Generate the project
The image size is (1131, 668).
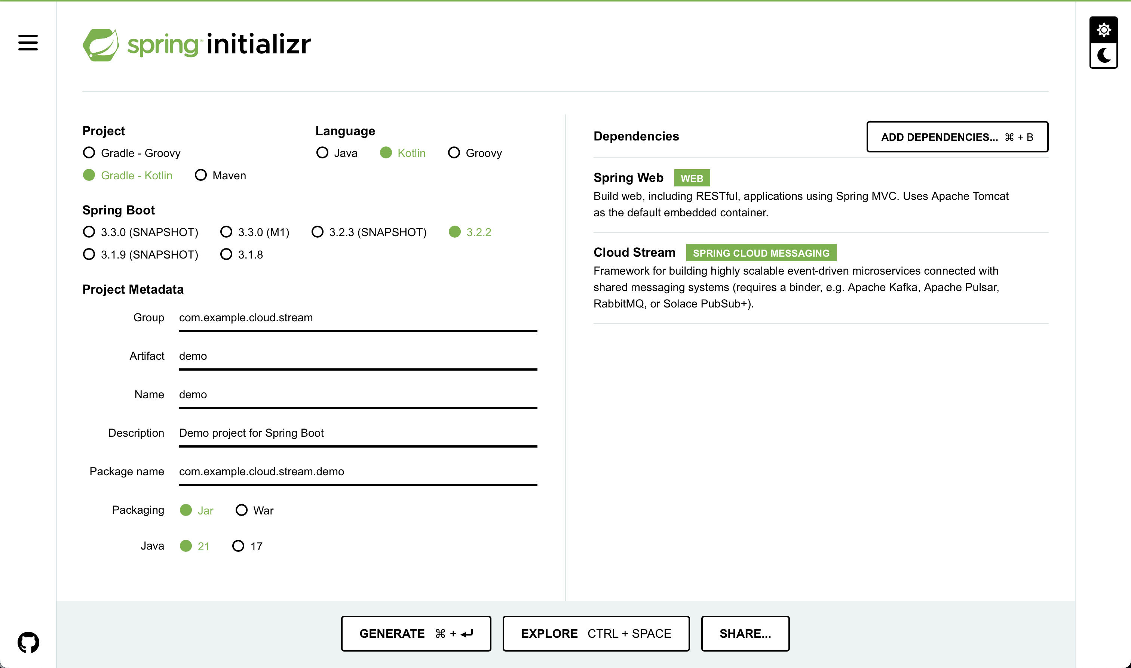tap(416, 634)
